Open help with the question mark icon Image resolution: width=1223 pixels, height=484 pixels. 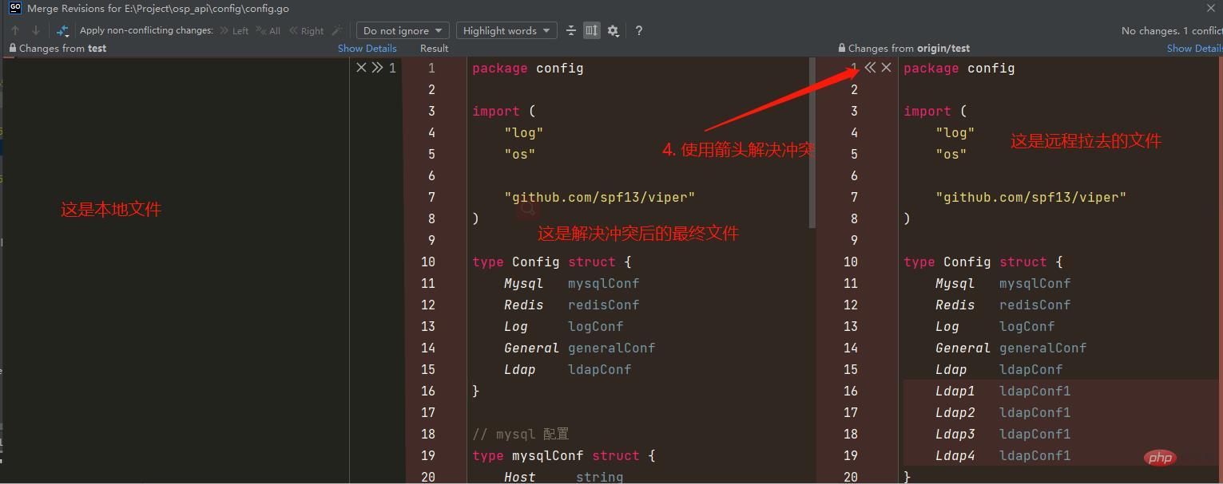pyautogui.click(x=638, y=30)
